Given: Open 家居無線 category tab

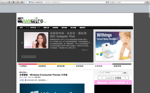Looking at the screenshot, I should pyautogui.click(x=80, y=66).
